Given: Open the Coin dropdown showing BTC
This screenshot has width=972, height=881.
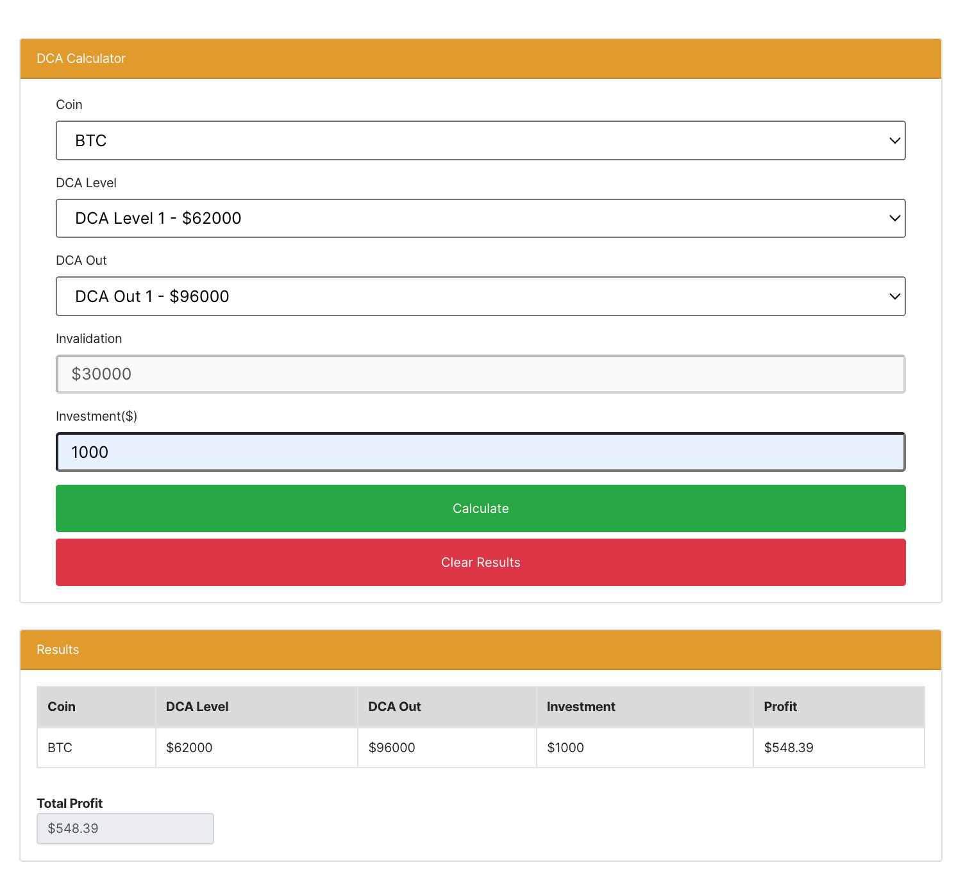Looking at the screenshot, I should (480, 140).
